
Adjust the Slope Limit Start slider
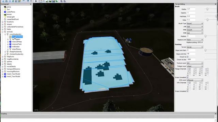pos(205,50)
